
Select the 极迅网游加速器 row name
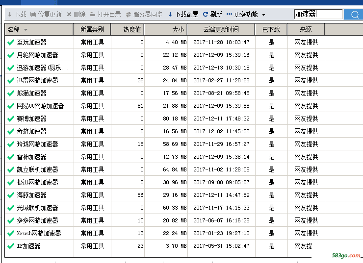coord(37,182)
